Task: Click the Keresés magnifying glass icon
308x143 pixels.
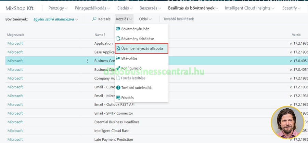Action: [94, 19]
